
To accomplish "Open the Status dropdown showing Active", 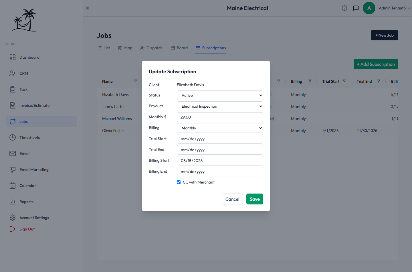I will tap(220, 95).
